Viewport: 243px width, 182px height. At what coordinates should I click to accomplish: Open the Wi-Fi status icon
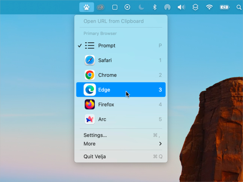[209, 7]
